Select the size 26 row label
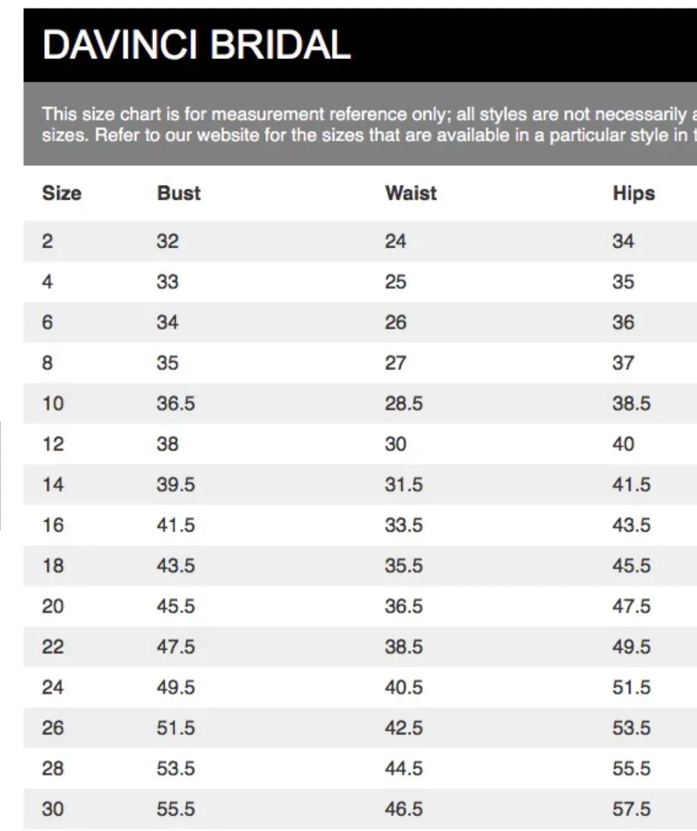This screenshot has width=697, height=831. point(53,728)
